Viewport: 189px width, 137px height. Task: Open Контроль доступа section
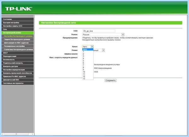coord(18,66)
